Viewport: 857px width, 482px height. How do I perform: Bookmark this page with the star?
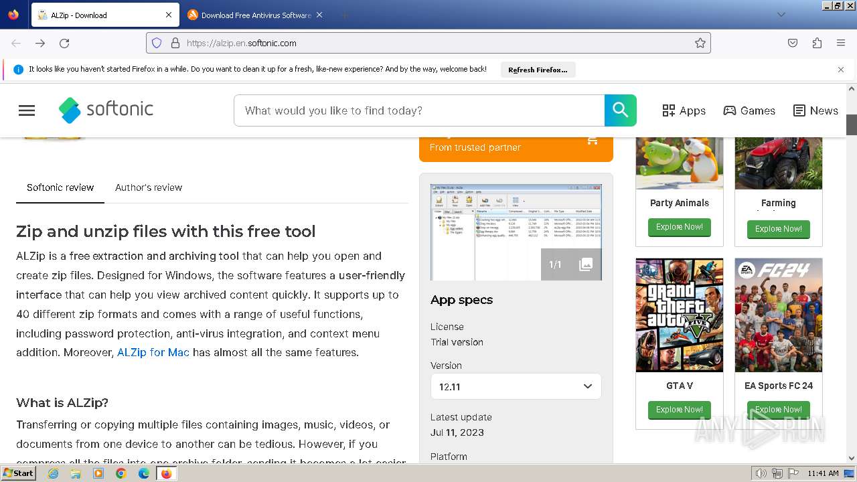point(700,43)
